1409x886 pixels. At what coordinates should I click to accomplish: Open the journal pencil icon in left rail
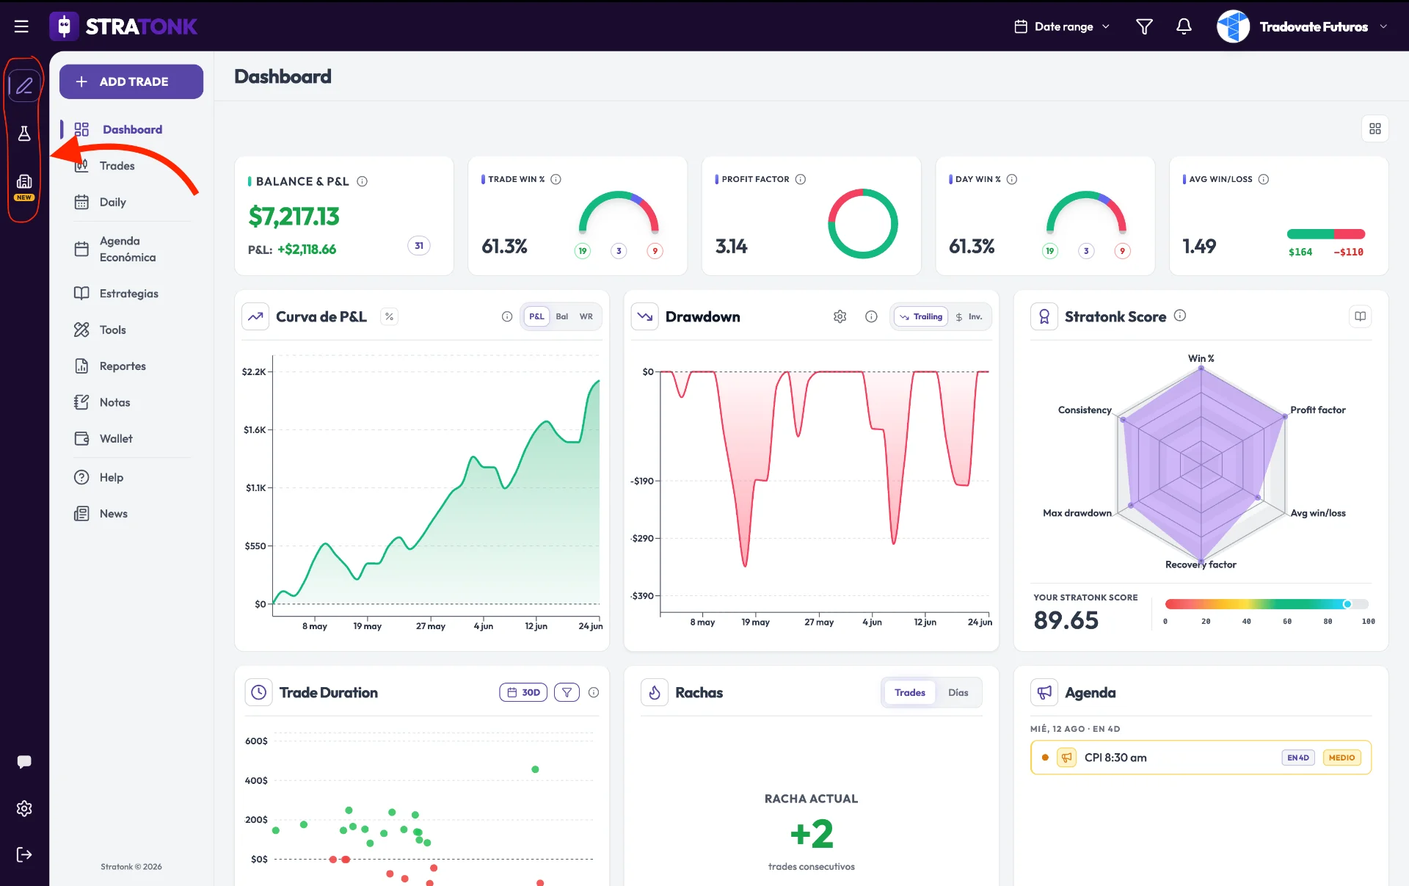point(24,86)
